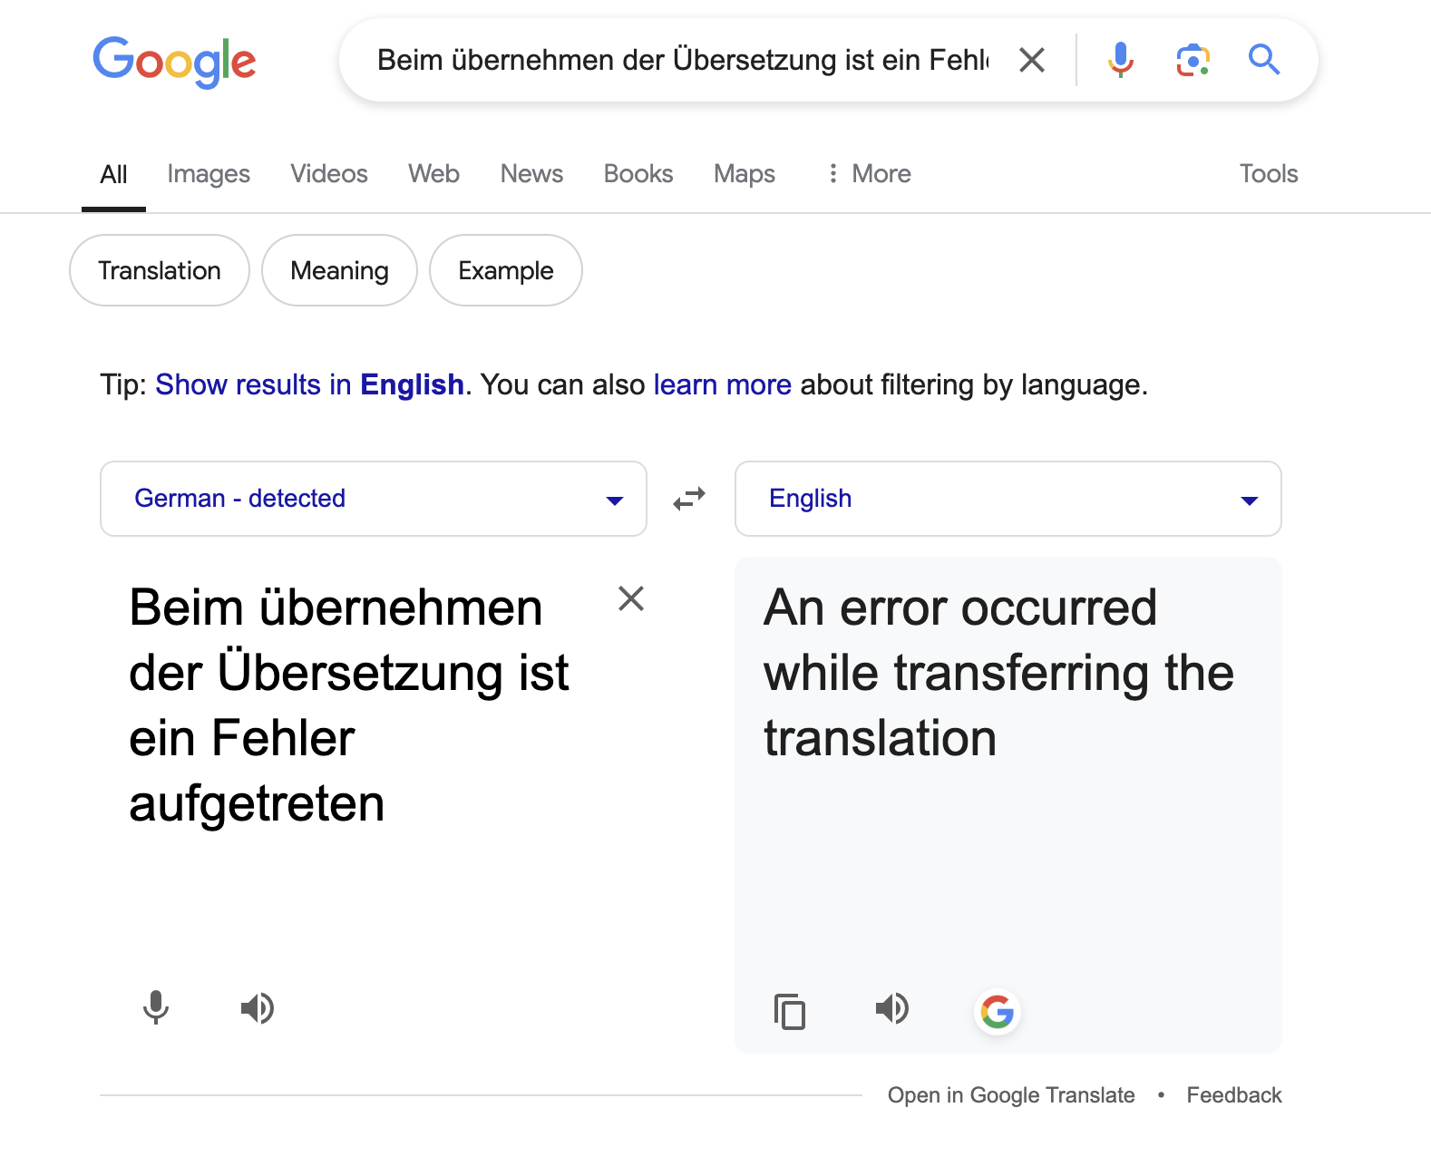Listen to the English translation audio
The height and width of the screenshot is (1166, 1431).
click(x=892, y=1007)
